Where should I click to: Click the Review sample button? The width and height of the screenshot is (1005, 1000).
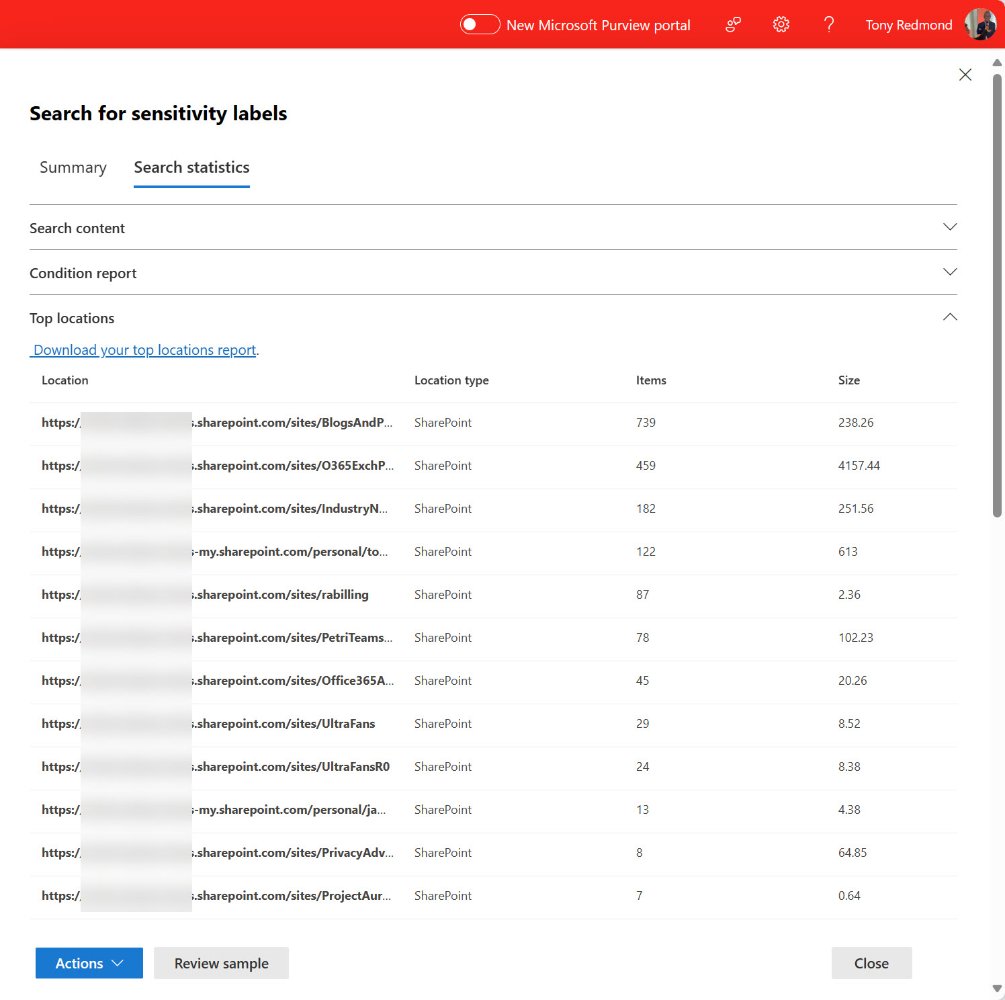[x=221, y=963]
